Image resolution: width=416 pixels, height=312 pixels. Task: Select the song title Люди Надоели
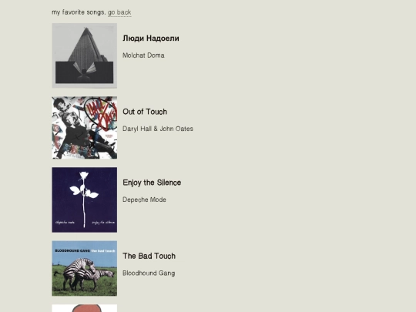tap(151, 39)
